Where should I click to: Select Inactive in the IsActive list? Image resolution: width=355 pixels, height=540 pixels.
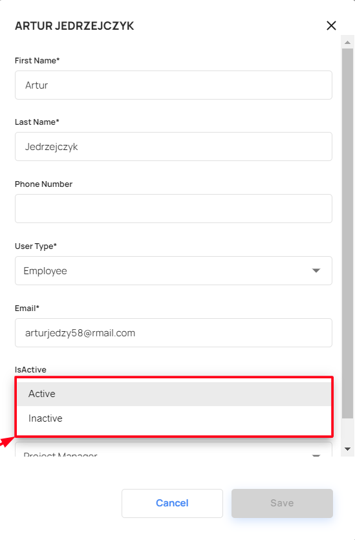[174, 418]
